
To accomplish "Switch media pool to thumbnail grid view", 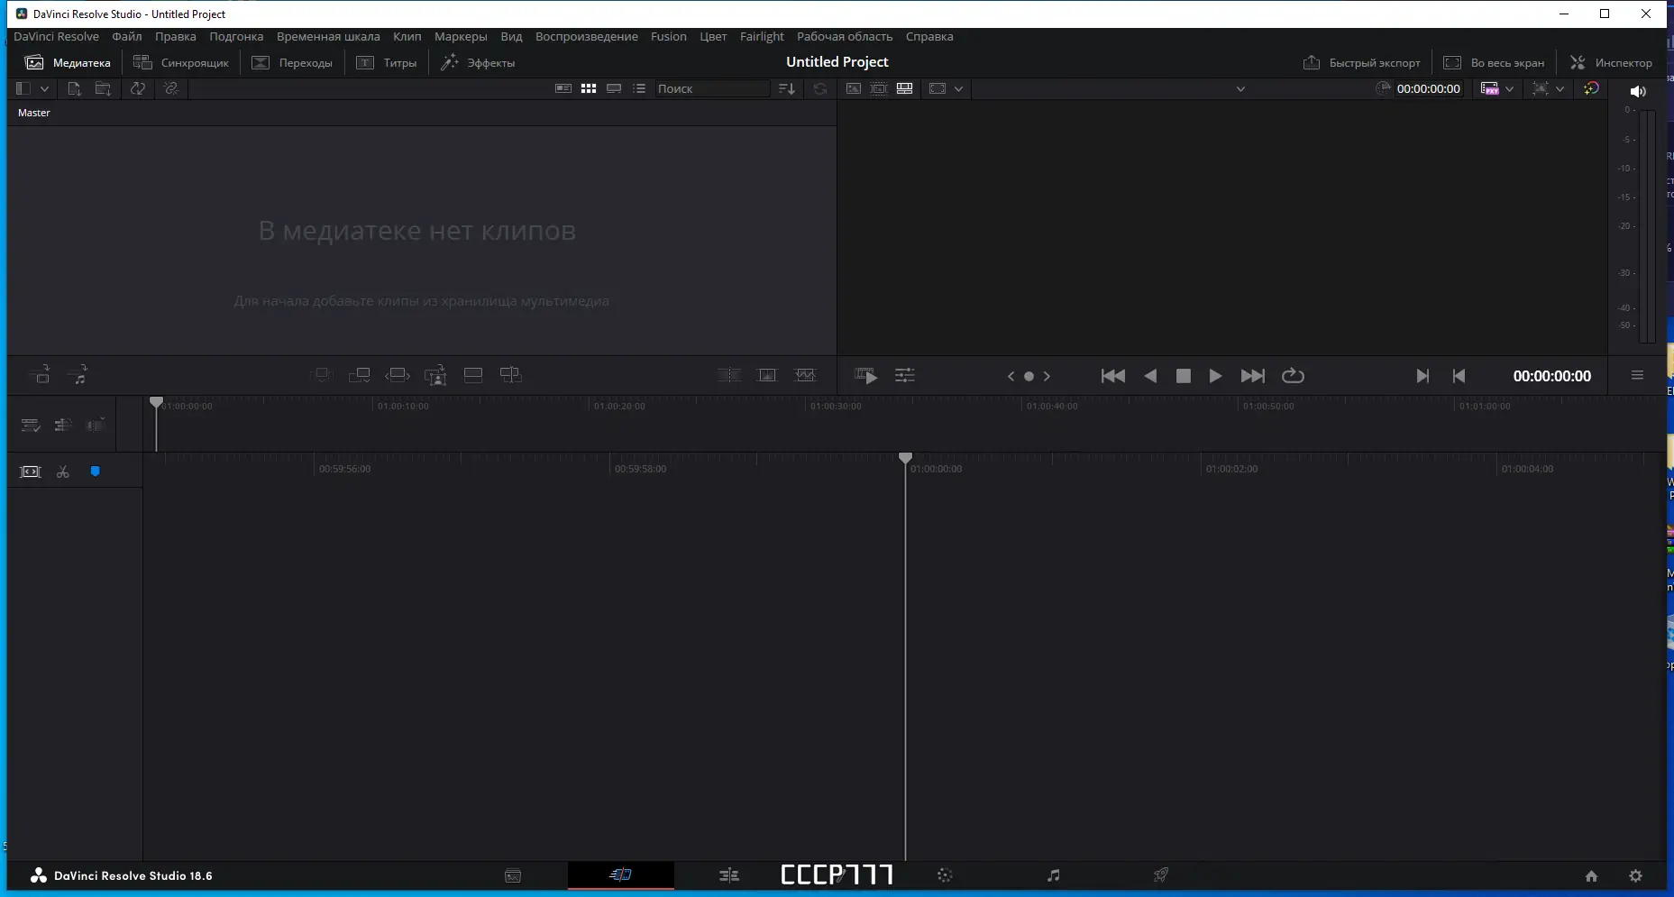I will coord(589,88).
